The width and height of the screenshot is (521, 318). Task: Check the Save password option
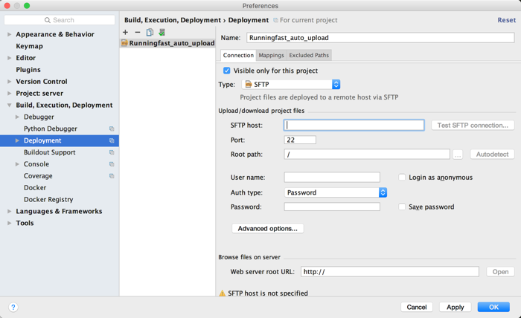tap(402, 207)
